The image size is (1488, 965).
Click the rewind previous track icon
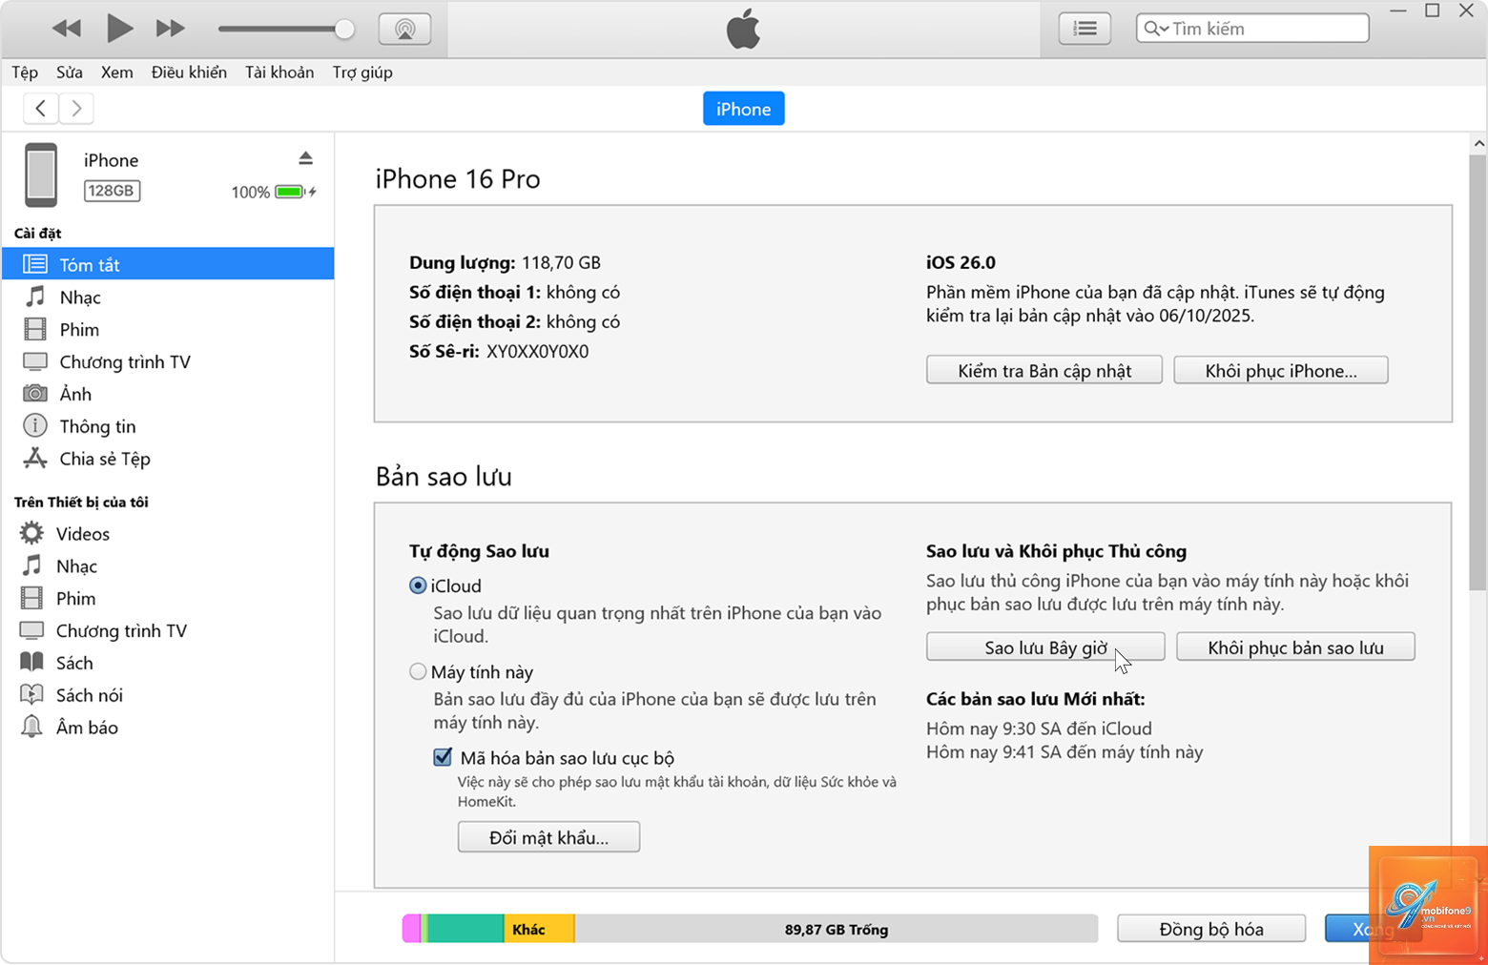click(67, 29)
